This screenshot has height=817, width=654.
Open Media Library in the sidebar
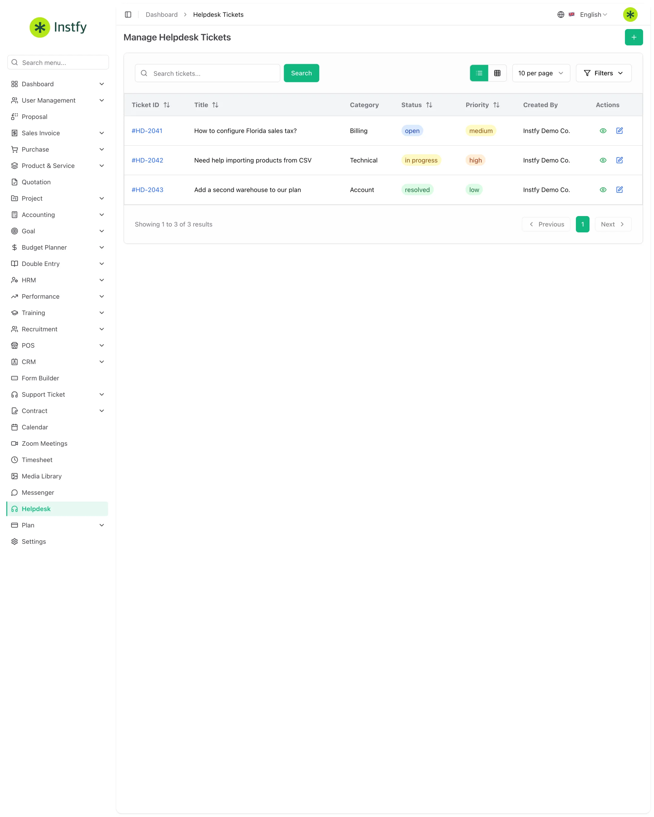(58, 476)
